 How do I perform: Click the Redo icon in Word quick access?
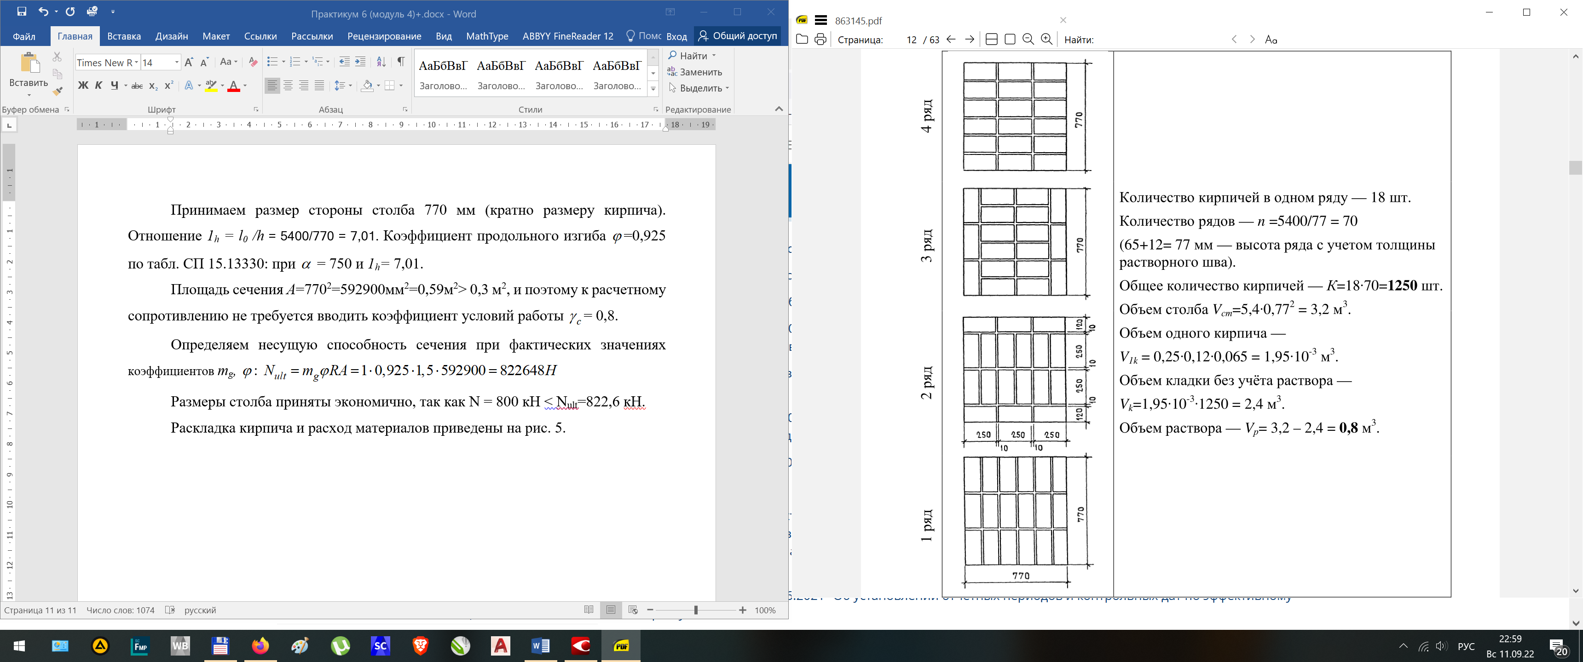click(70, 11)
